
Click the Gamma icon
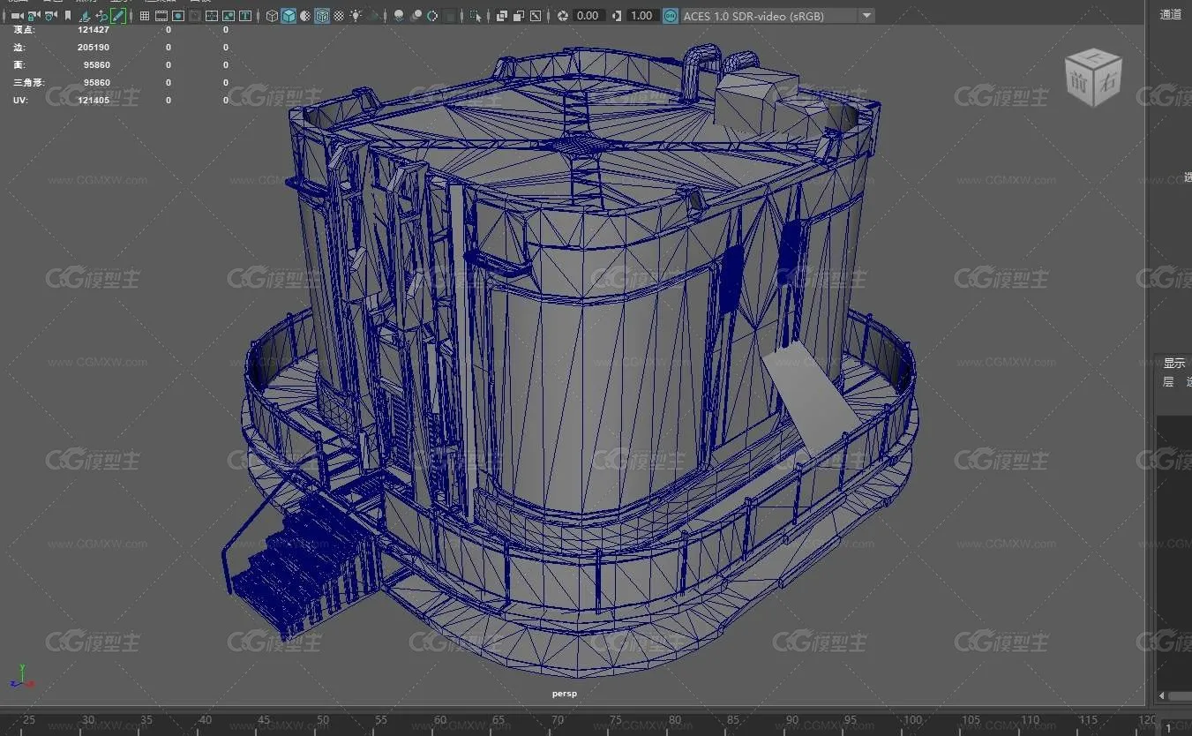pyautogui.click(x=616, y=16)
